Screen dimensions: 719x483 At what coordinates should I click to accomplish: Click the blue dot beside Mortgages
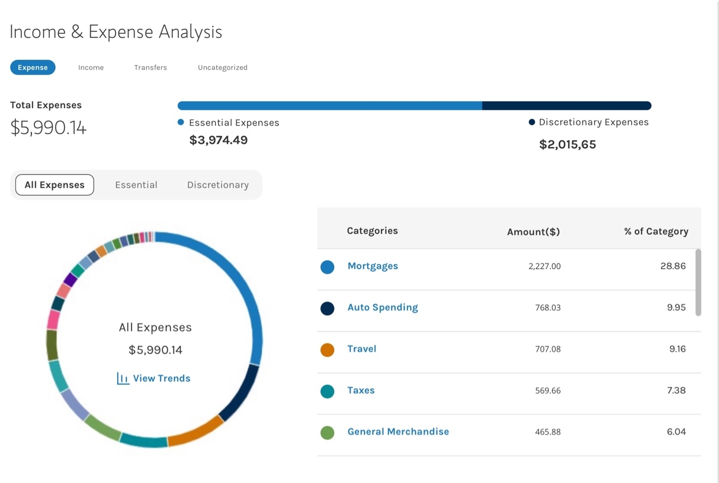328,267
